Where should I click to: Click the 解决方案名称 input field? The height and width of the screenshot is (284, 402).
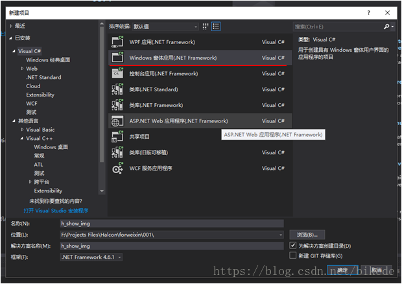coord(172,246)
